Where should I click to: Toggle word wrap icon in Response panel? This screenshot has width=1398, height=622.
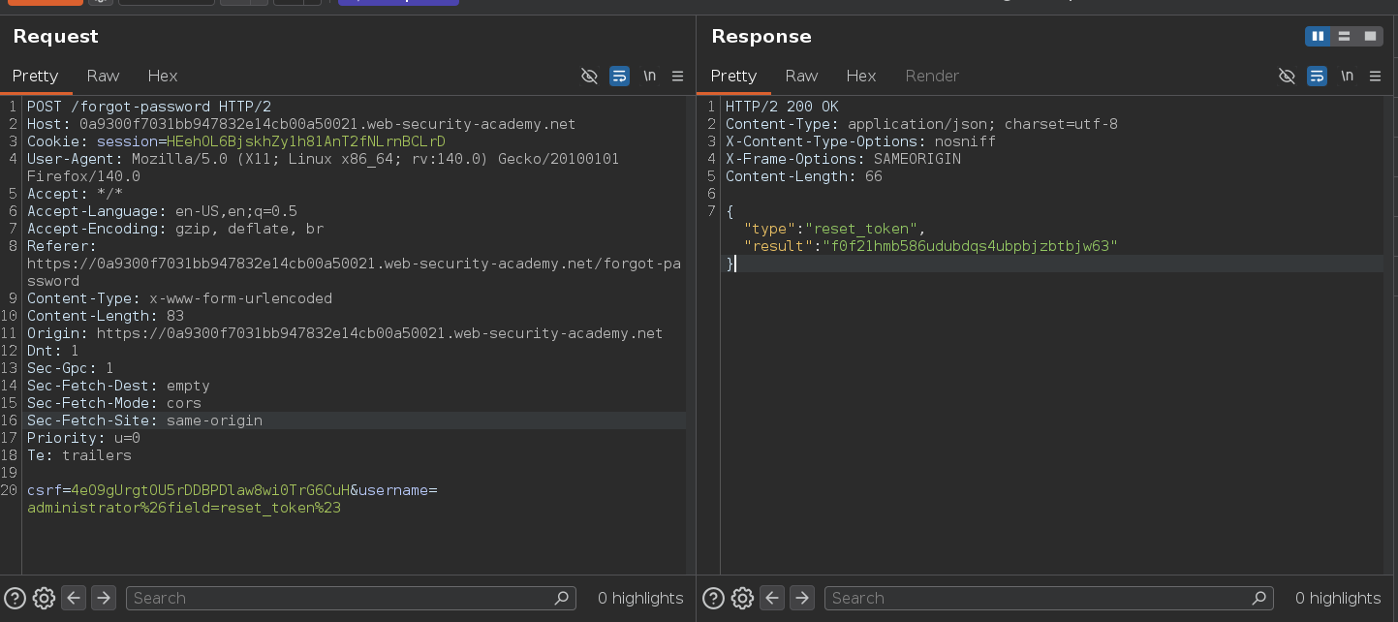pyautogui.click(x=1317, y=76)
